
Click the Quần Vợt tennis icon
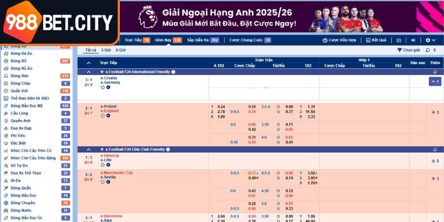click(x=6, y=91)
